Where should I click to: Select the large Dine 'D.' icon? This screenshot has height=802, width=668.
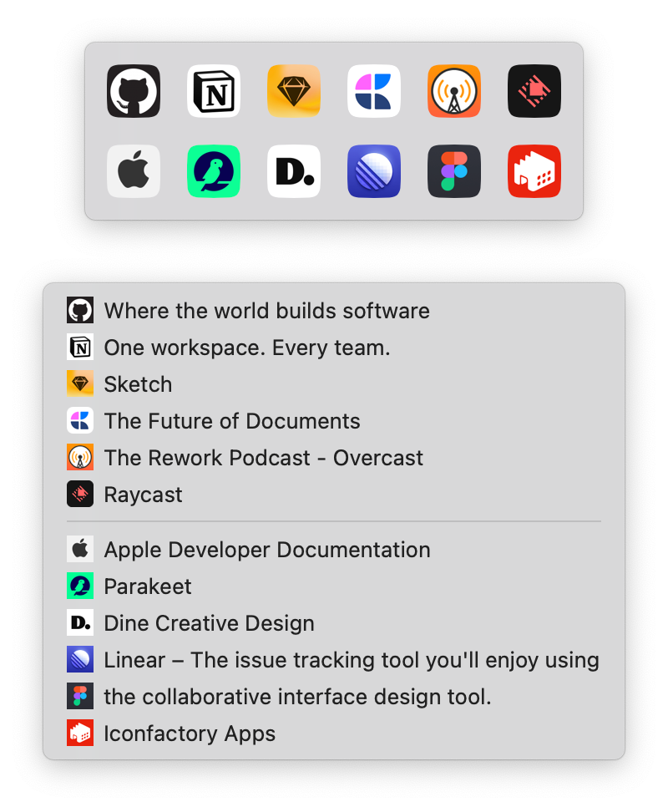[294, 171]
